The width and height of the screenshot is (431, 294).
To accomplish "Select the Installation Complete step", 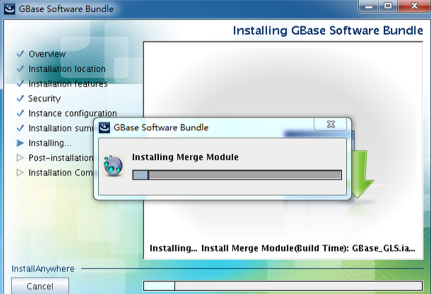I will (x=61, y=173).
